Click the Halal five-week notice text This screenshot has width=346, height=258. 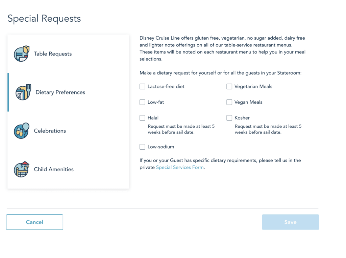[x=181, y=129]
